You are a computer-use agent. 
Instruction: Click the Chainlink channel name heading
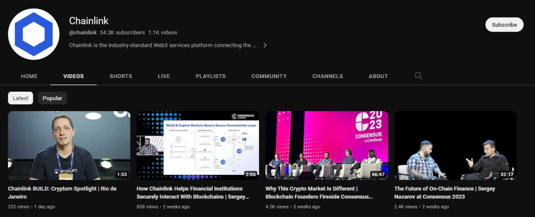click(x=89, y=21)
